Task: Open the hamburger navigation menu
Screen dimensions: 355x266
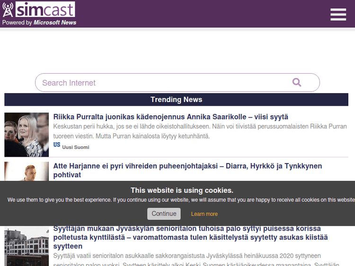Action: coord(338,15)
